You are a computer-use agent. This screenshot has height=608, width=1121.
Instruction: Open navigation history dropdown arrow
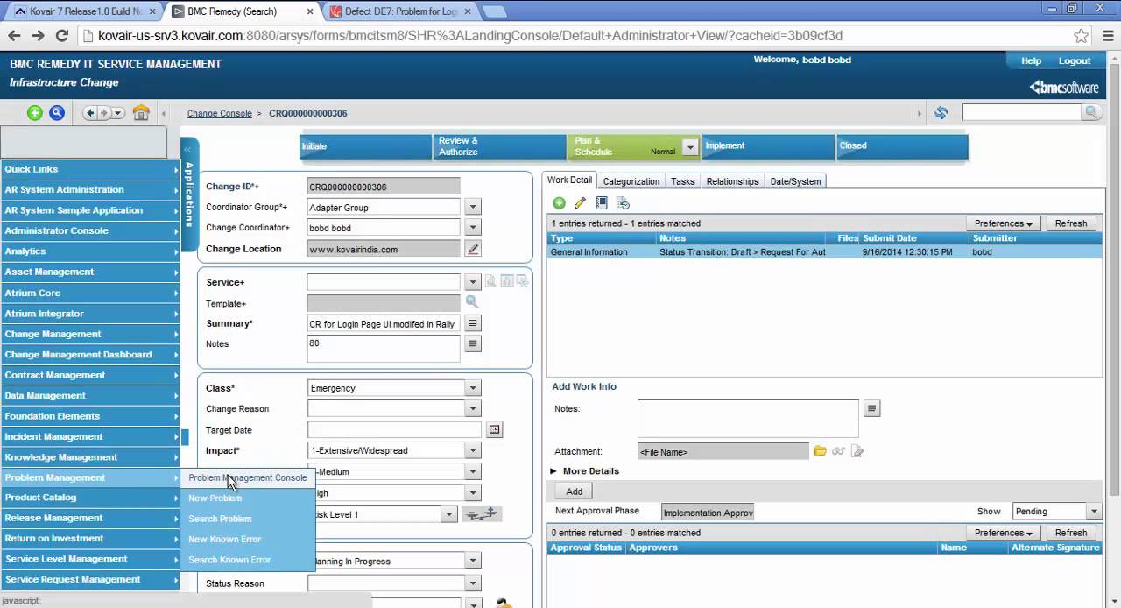coord(118,113)
